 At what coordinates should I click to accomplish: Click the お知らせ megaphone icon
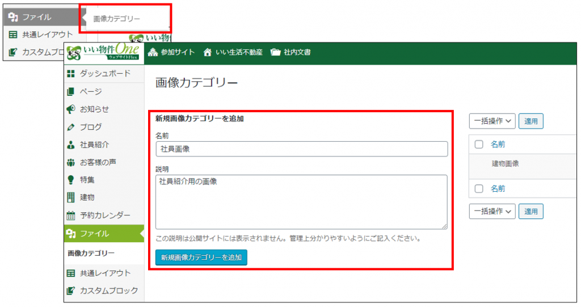pos(71,109)
